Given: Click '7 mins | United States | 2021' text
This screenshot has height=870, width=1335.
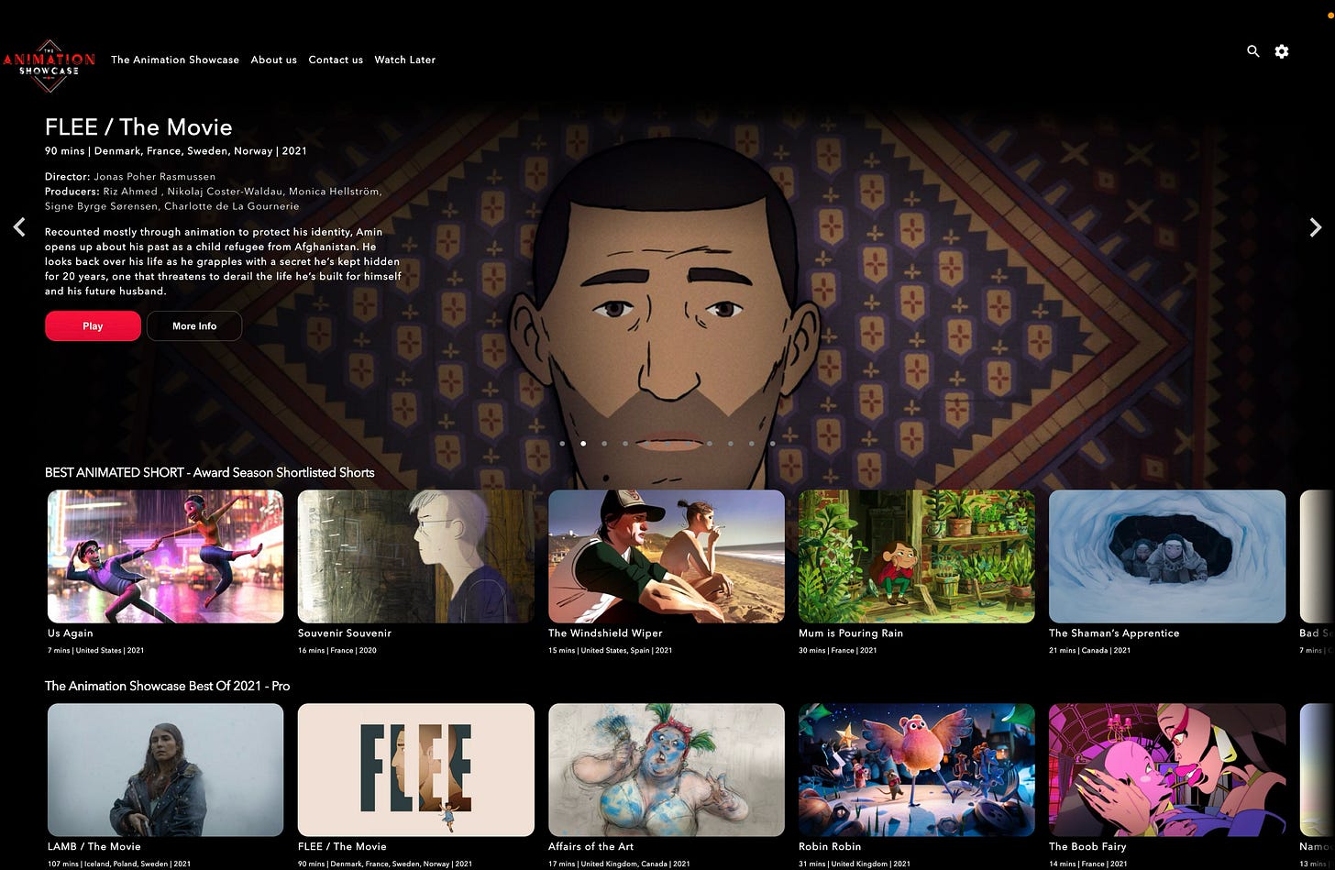Looking at the screenshot, I should [96, 651].
